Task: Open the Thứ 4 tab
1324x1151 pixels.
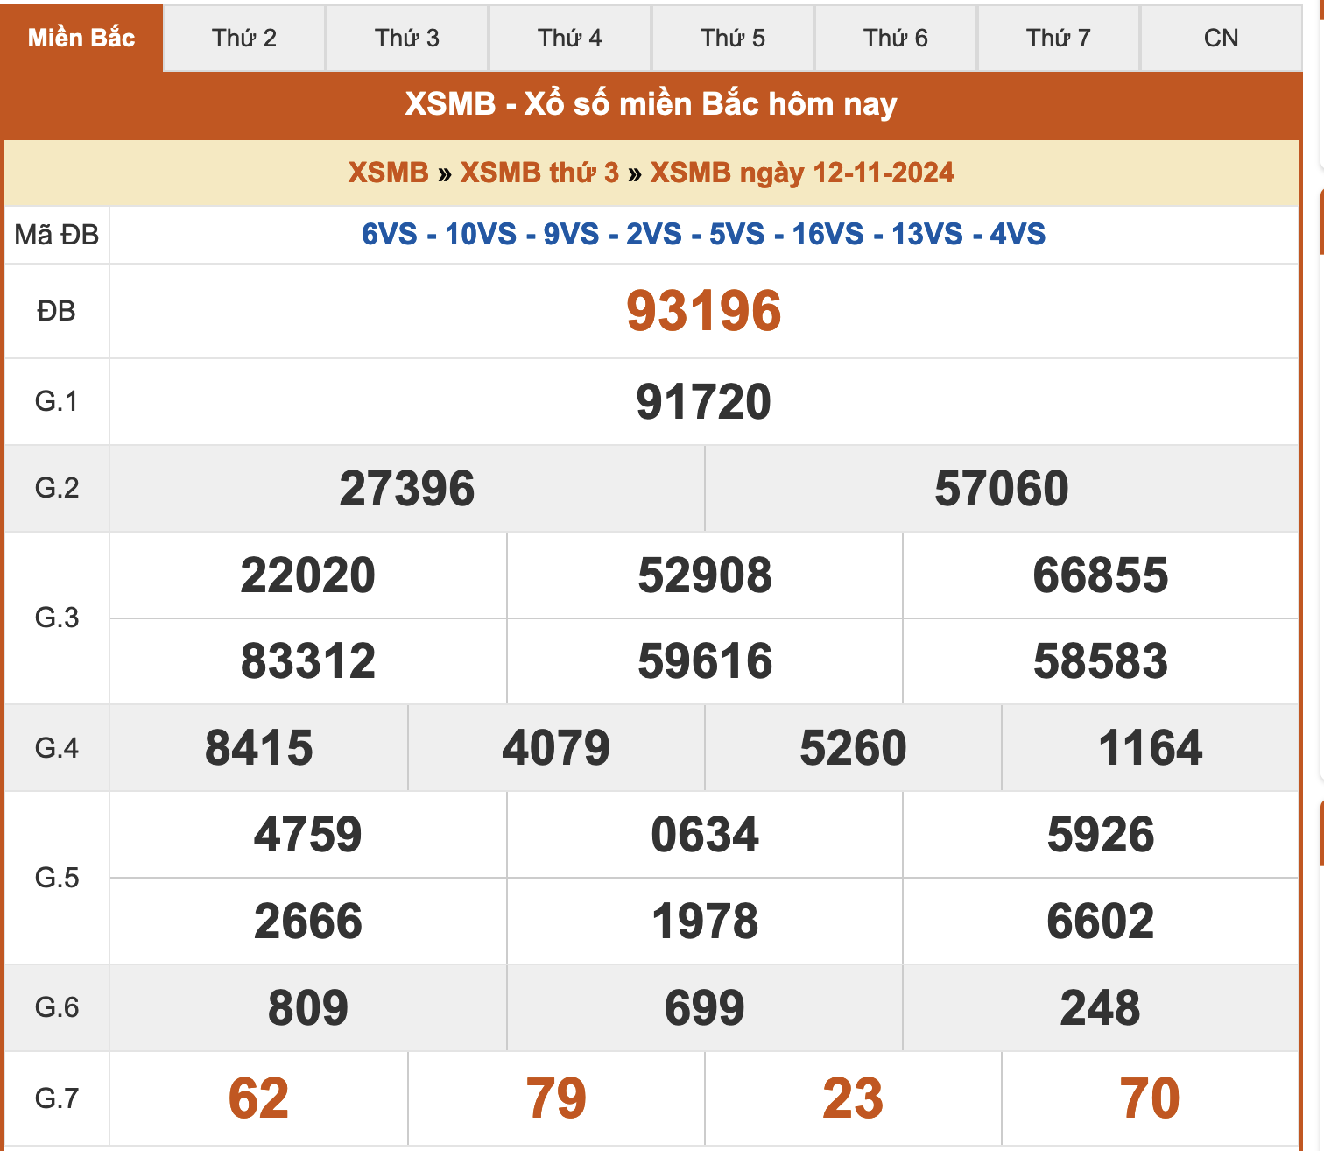Action: [570, 38]
